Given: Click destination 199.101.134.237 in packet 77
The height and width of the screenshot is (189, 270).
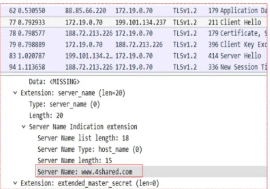Looking at the screenshot, I should coord(140,22).
